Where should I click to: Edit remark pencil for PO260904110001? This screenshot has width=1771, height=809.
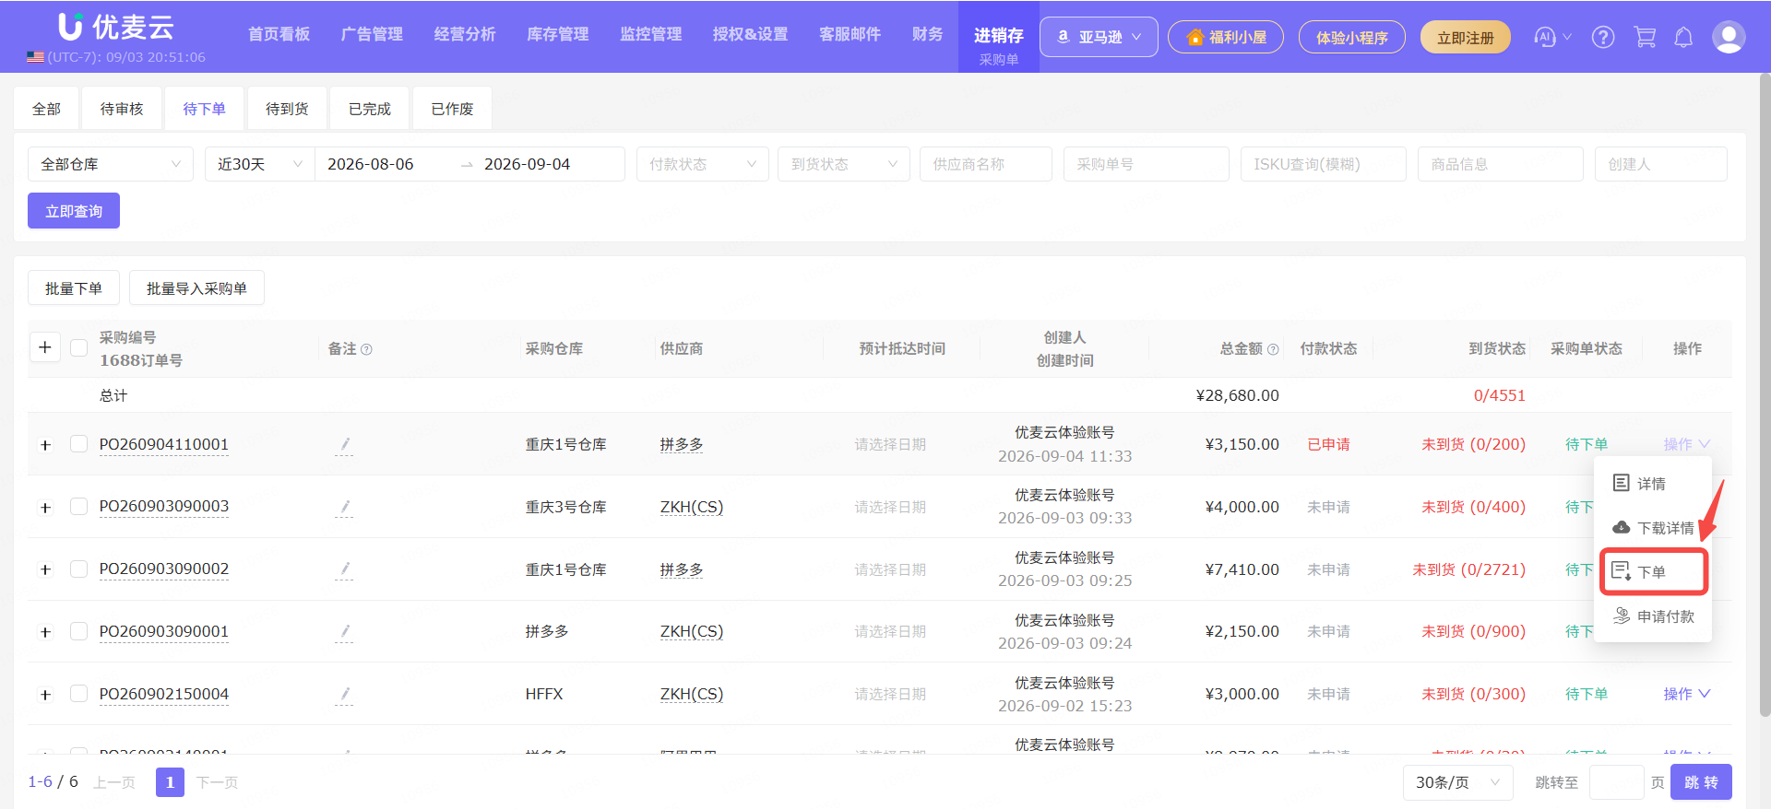tap(344, 445)
